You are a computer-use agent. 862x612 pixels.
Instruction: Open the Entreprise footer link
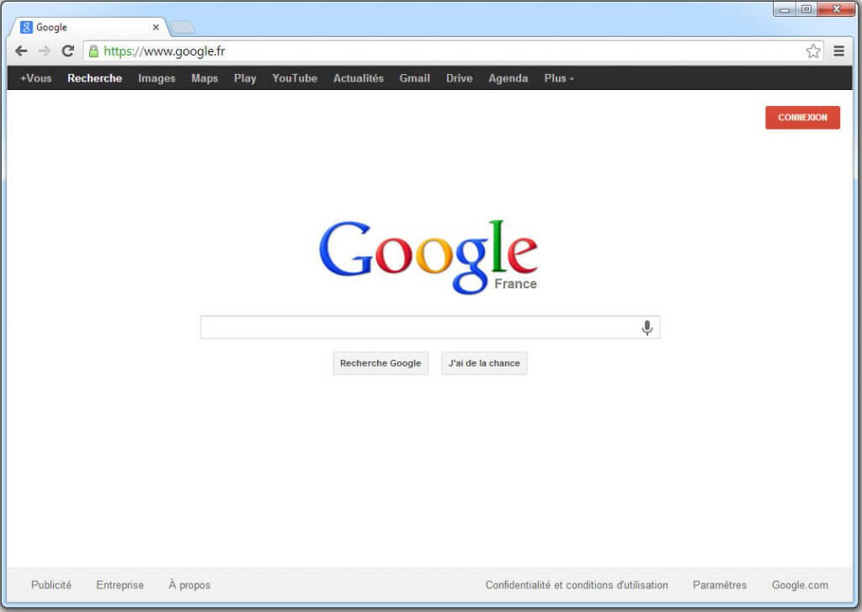tap(120, 584)
